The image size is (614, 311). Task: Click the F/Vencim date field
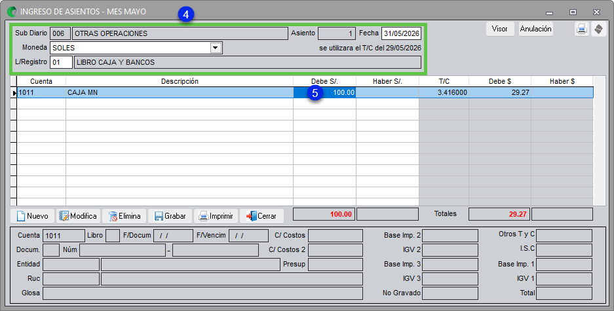248,236
